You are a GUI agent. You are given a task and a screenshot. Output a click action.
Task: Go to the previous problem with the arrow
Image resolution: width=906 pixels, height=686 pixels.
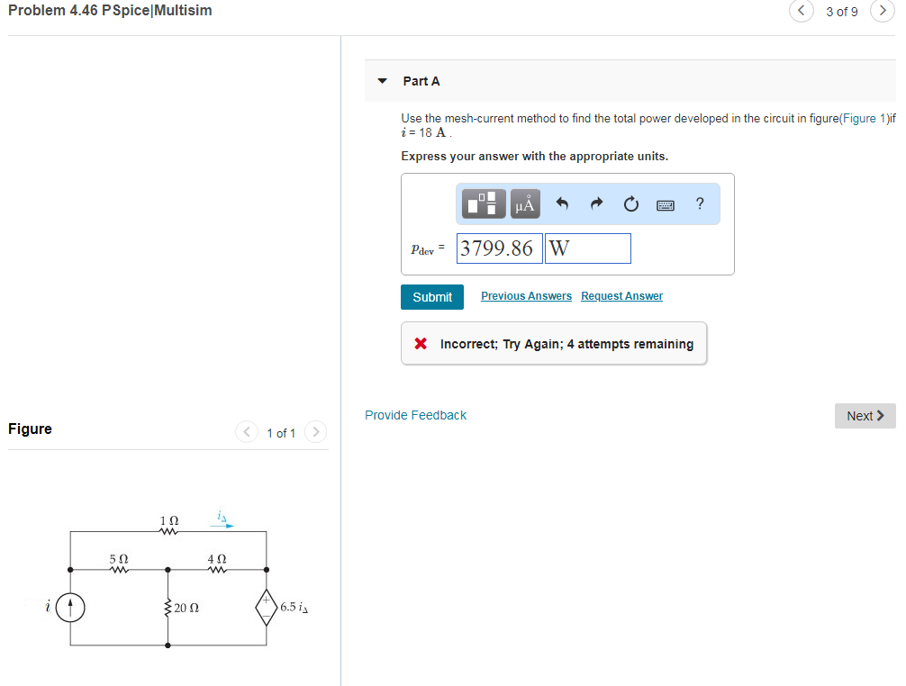tap(801, 11)
